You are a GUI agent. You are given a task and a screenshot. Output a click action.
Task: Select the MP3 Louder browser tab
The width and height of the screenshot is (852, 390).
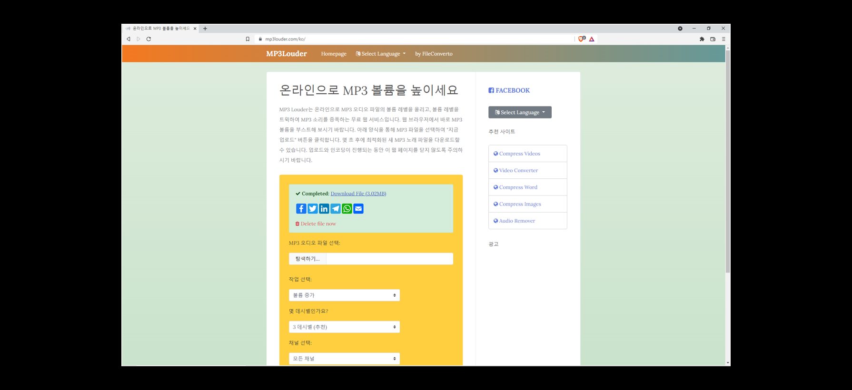(x=161, y=29)
